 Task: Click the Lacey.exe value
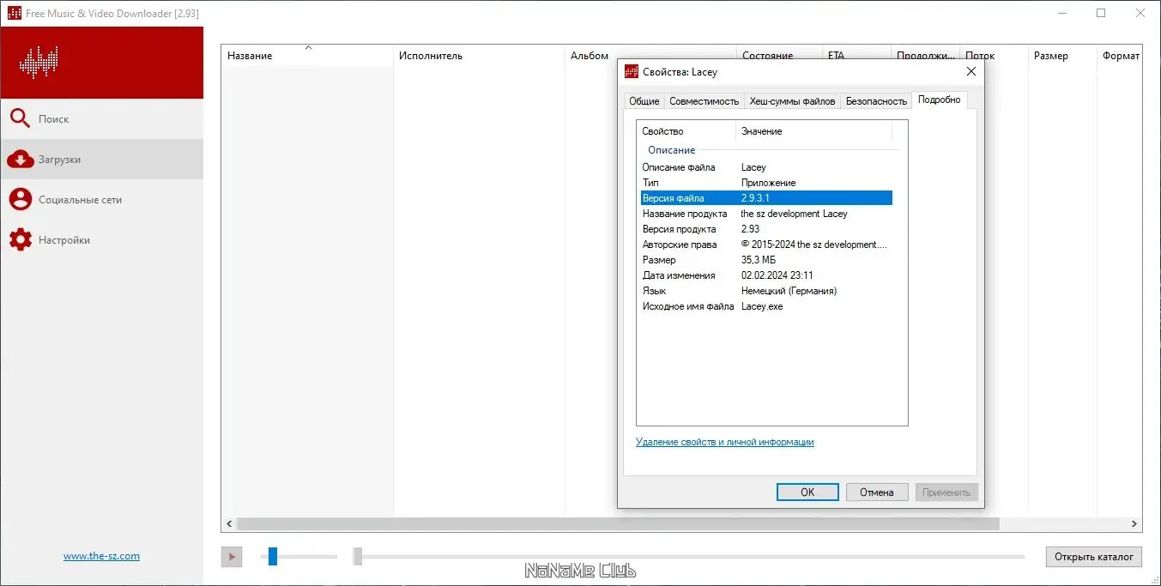(x=762, y=306)
